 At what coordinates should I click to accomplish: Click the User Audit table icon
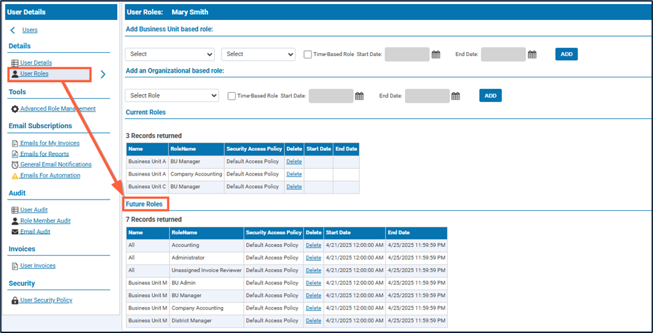click(15, 210)
